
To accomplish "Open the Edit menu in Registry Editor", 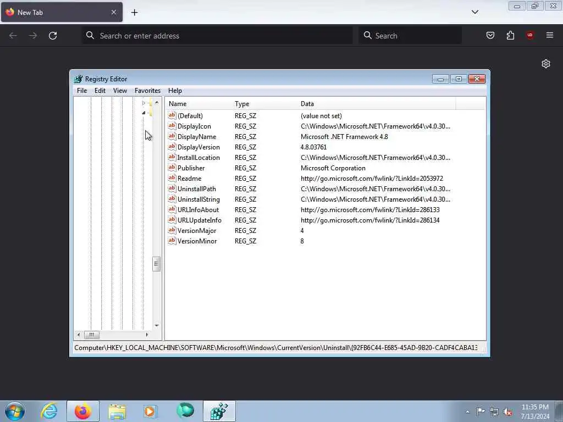I will 100,91.
